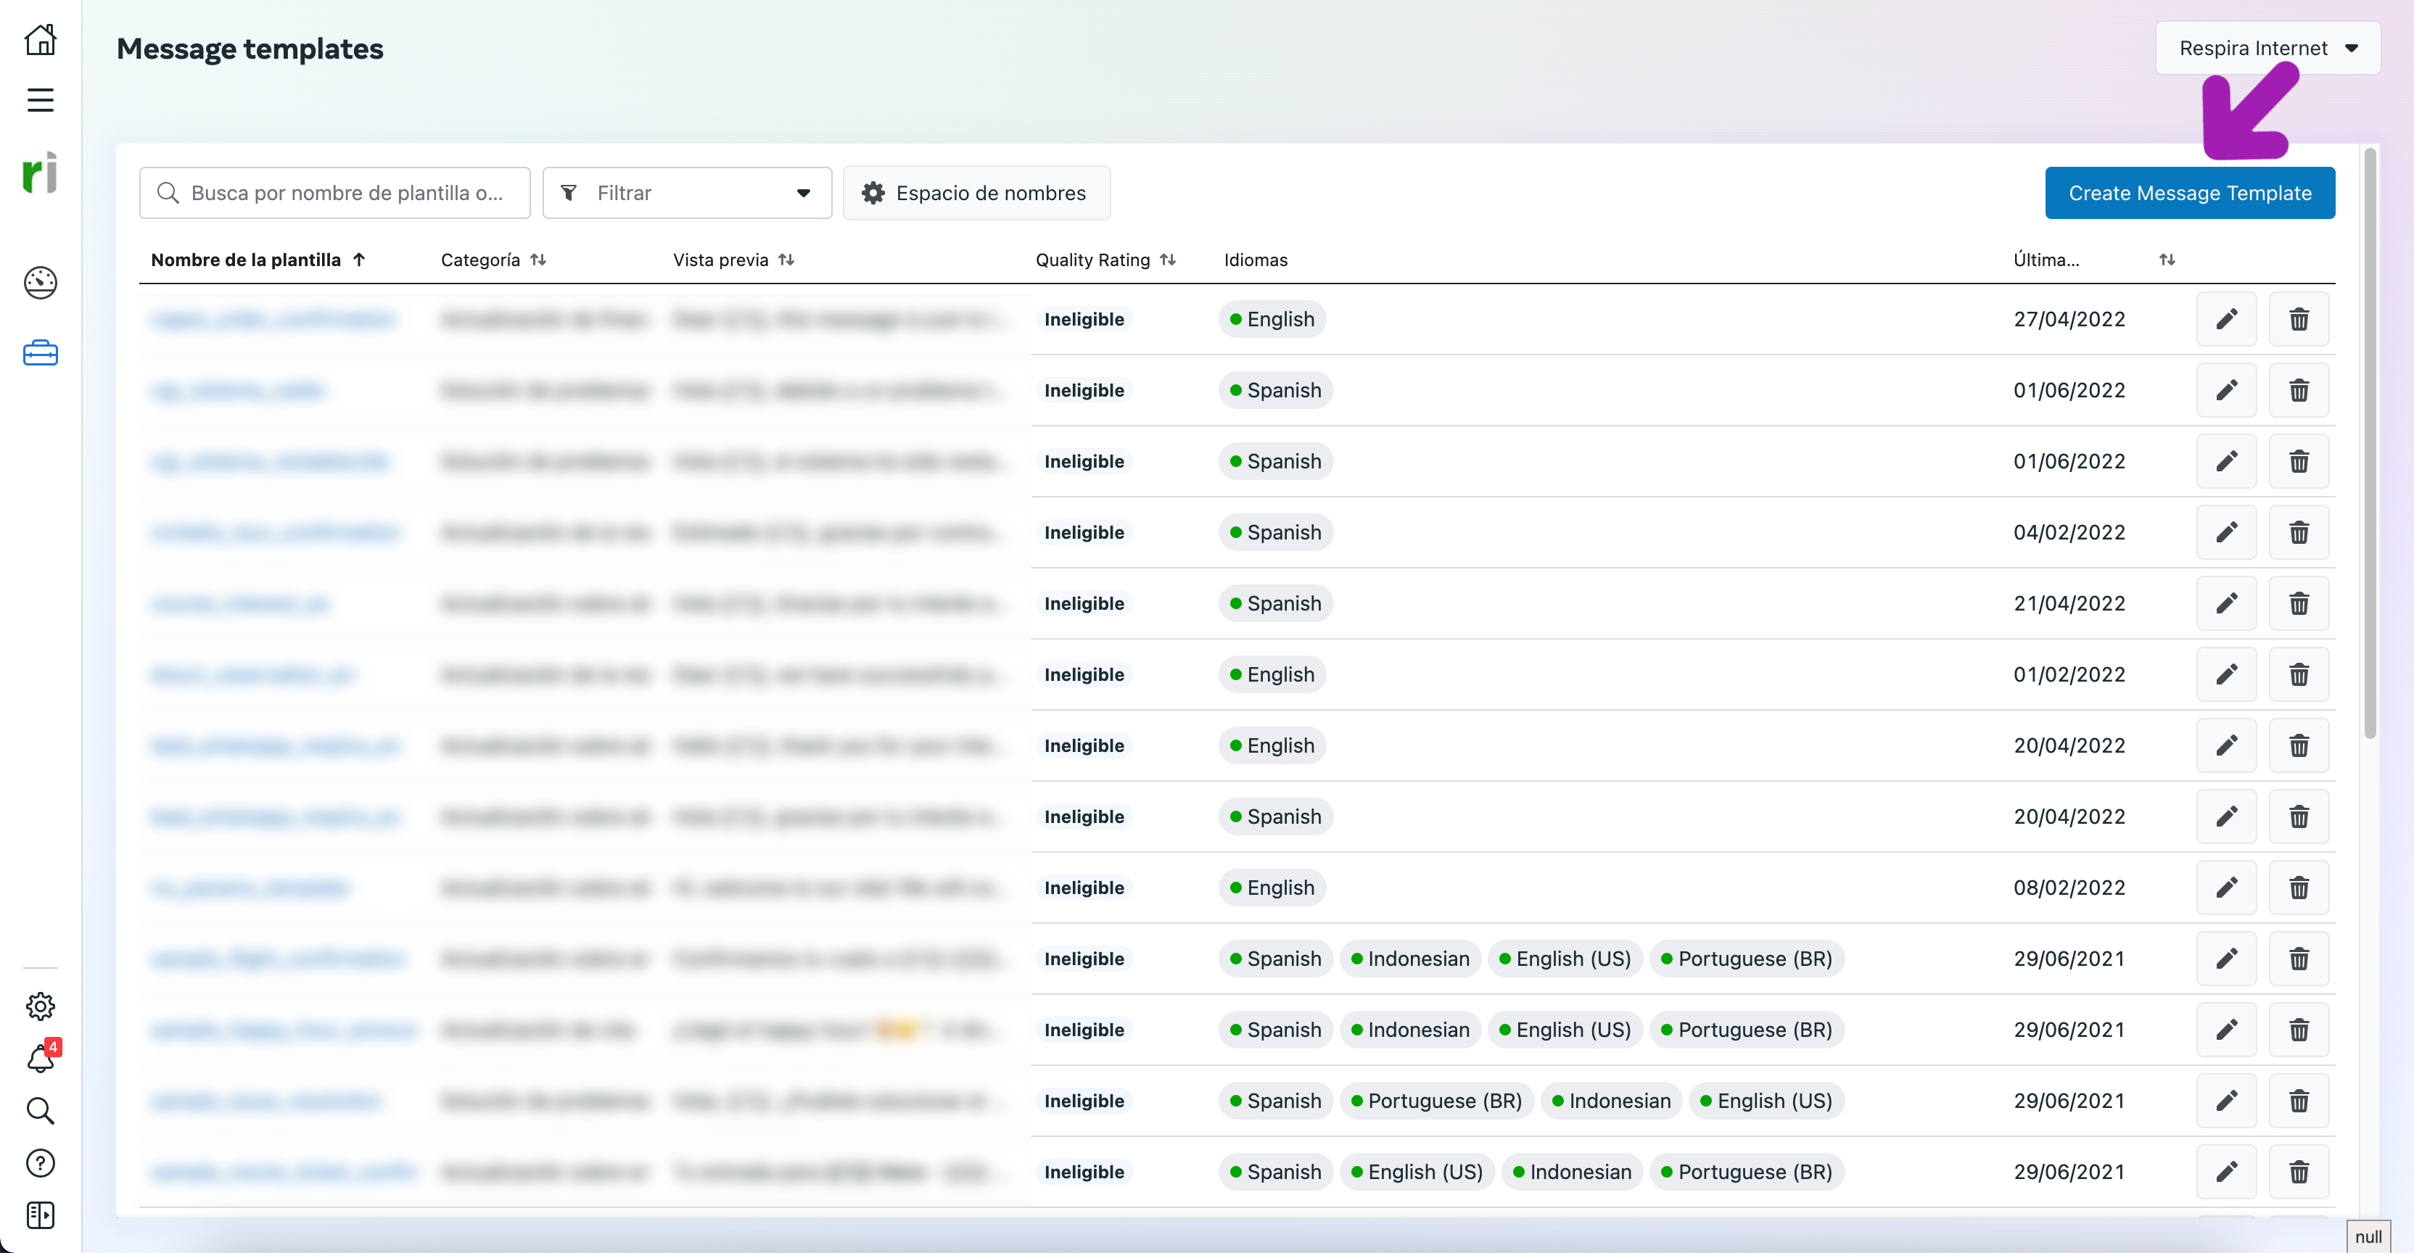Open the toolbox icon in sidebar
This screenshot has width=2414, height=1253.
point(41,353)
